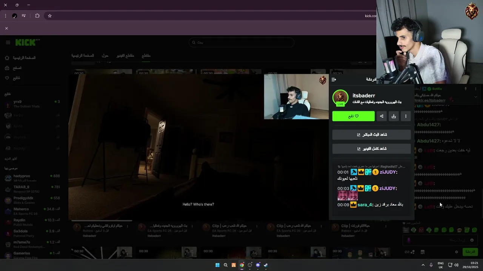Screen dimensions: 483x271
Task: Open the Gameriss recommended channel
Action: [32, 255]
